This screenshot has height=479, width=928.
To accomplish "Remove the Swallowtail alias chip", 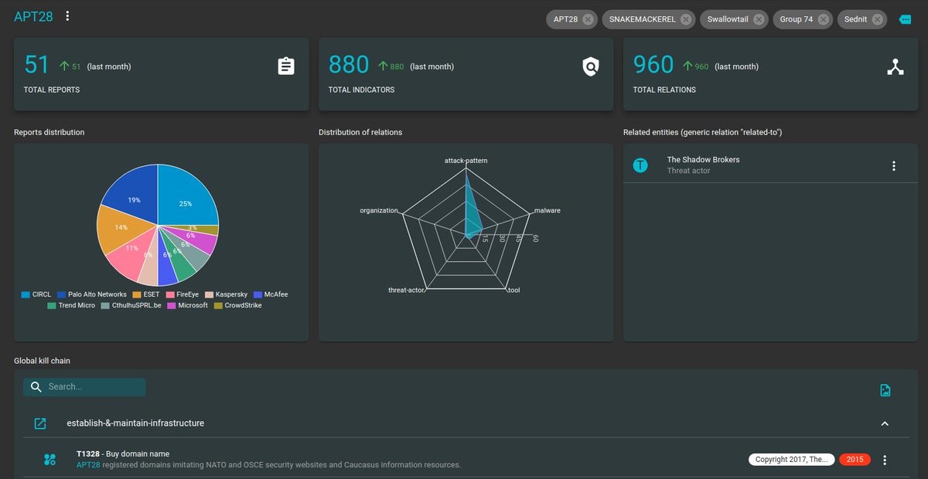I will click(x=759, y=19).
